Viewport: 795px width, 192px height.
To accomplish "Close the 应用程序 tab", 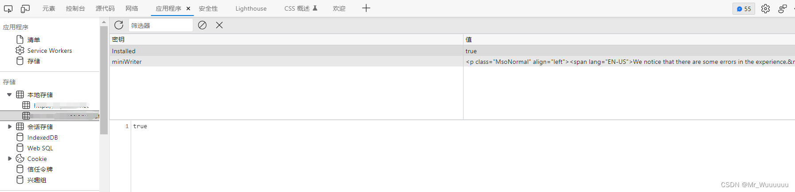I will tap(188, 8).
